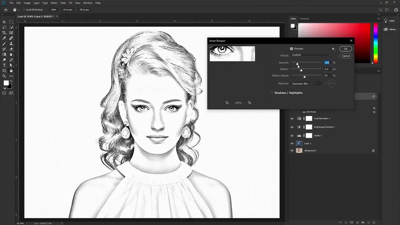The image size is (400, 225).
Task: Click the Fit Screen button
Action: (x=68, y=10)
